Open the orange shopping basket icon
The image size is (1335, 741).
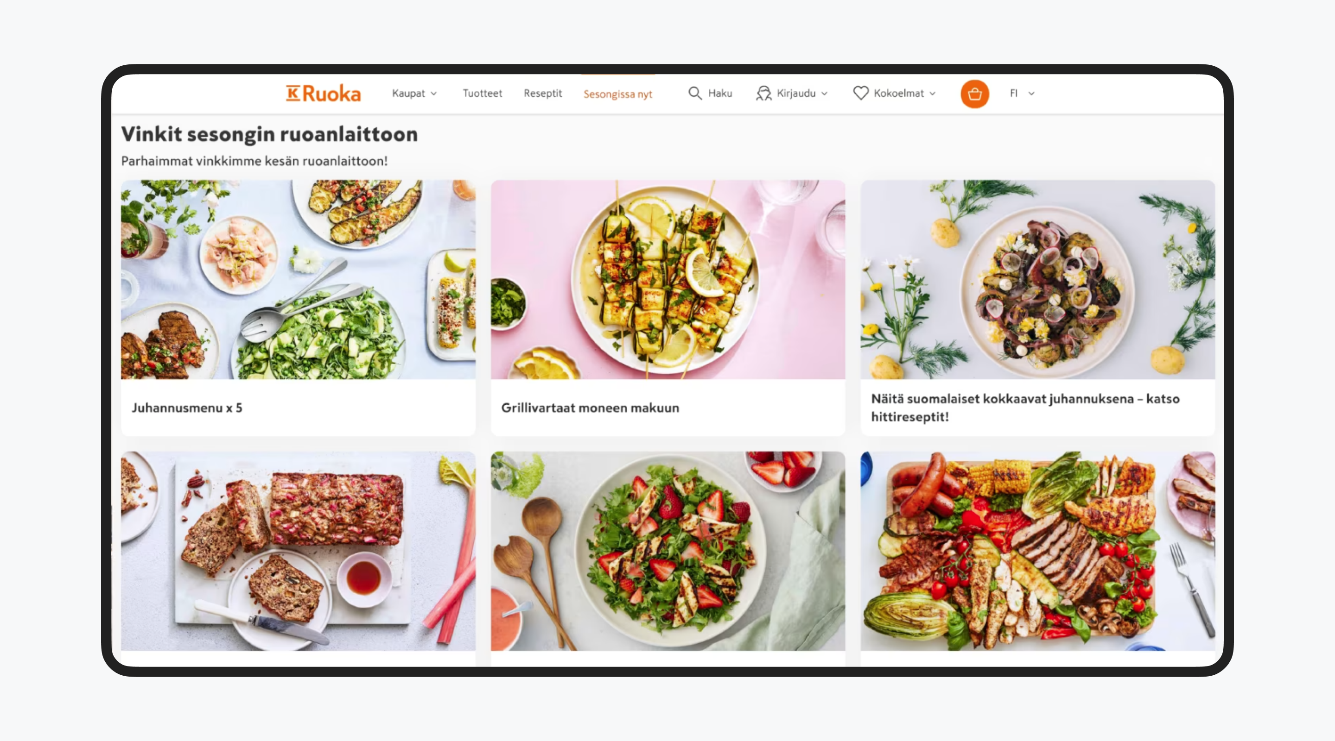(974, 94)
